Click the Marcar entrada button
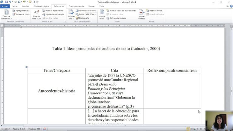The width and height of the screenshot is (233, 131). [x=141, y=15]
